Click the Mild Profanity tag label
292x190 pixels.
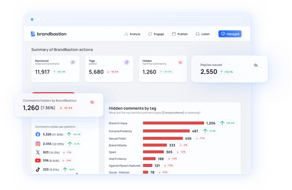pos(118,159)
